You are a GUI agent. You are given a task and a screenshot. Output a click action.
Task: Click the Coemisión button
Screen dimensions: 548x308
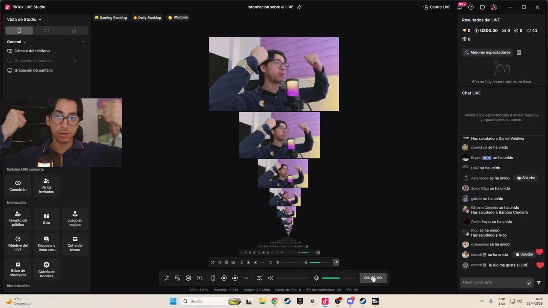click(18, 186)
